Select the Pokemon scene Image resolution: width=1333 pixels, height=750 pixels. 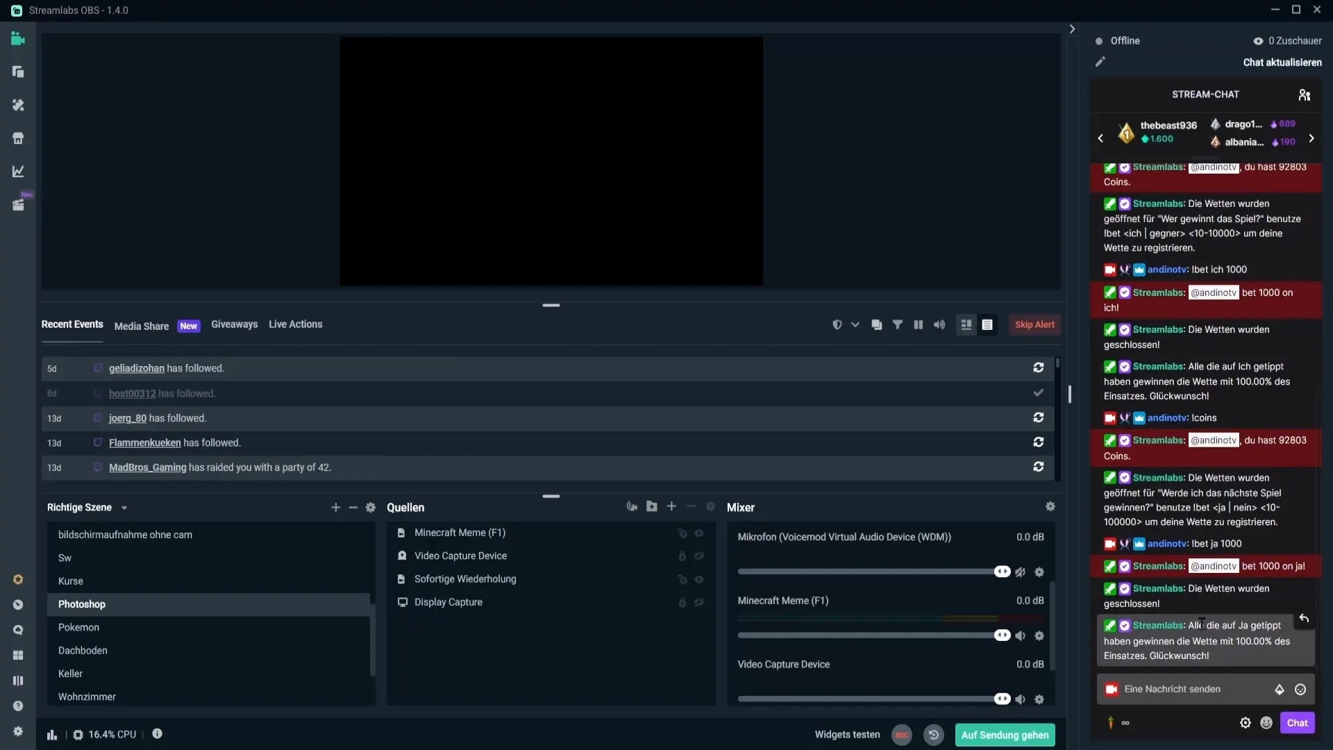tap(208, 628)
